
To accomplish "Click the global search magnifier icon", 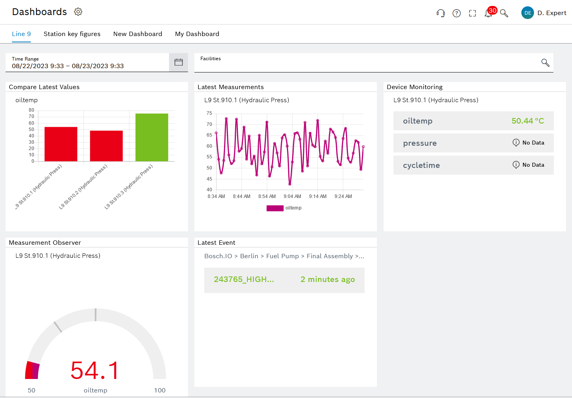I will (x=504, y=13).
